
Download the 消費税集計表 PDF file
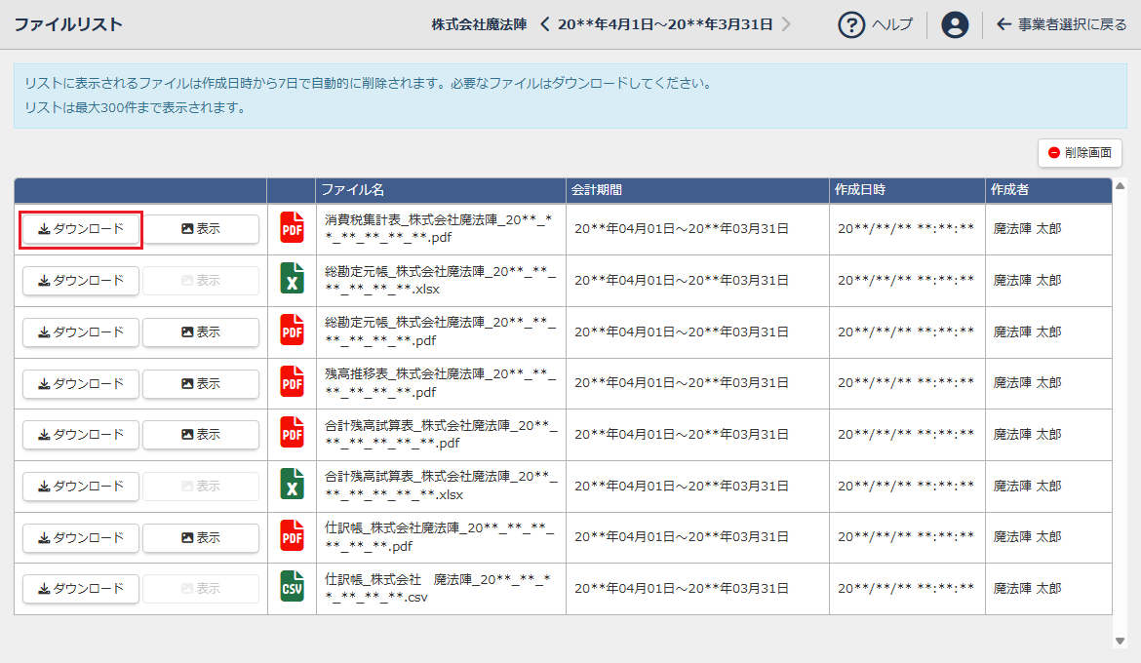81,229
